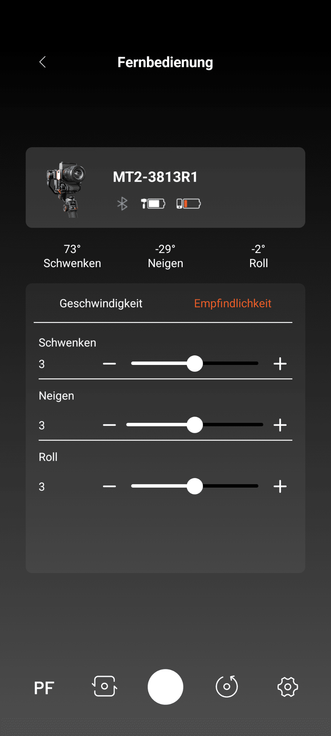
Task: Tap the phone battery indicator
Action: [188, 204]
